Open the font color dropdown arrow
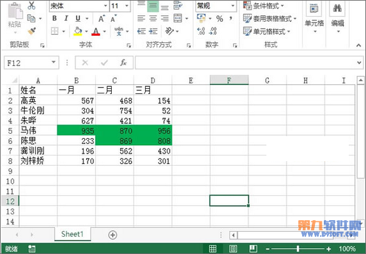The height and width of the screenshot is (254, 366). pos(104,31)
